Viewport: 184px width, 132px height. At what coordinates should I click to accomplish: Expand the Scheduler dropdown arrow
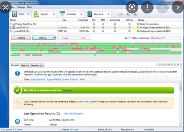coord(81,14)
